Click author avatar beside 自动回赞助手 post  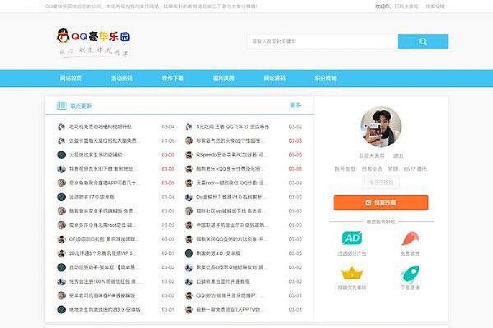point(61,267)
